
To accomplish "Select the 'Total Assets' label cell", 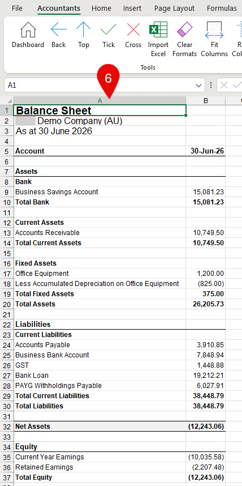I will (100, 304).
